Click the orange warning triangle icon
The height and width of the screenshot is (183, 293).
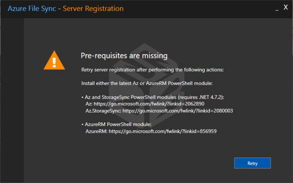(x=54, y=60)
